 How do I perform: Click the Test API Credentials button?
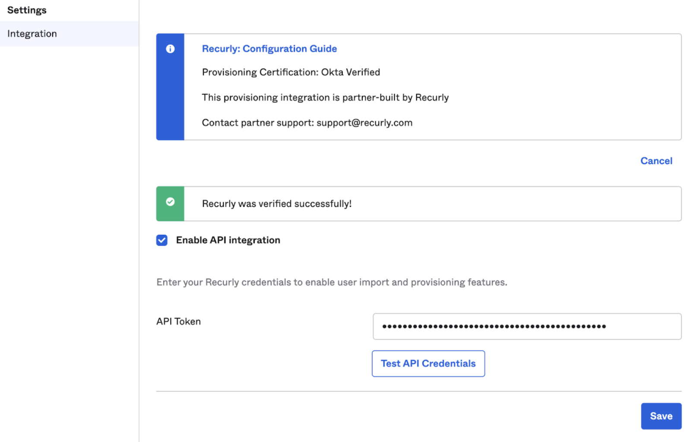(x=428, y=363)
